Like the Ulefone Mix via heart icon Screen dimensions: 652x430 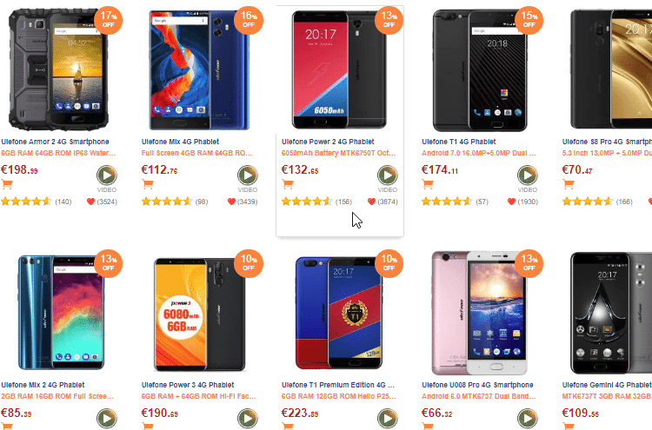point(231,202)
